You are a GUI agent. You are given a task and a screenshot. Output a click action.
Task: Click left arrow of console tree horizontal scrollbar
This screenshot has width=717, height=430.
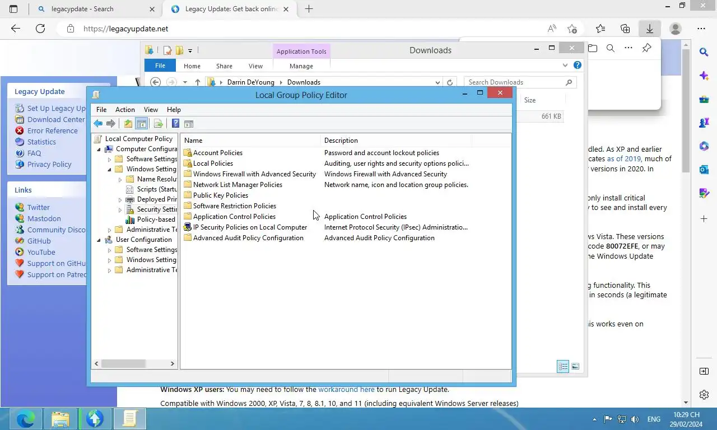click(96, 364)
